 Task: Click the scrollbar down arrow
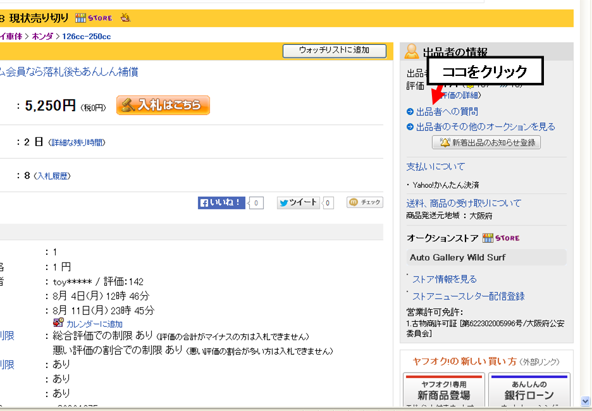(586, 401)
